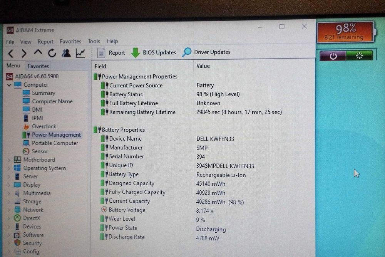Expand the Network node

[x=9, y=210]
